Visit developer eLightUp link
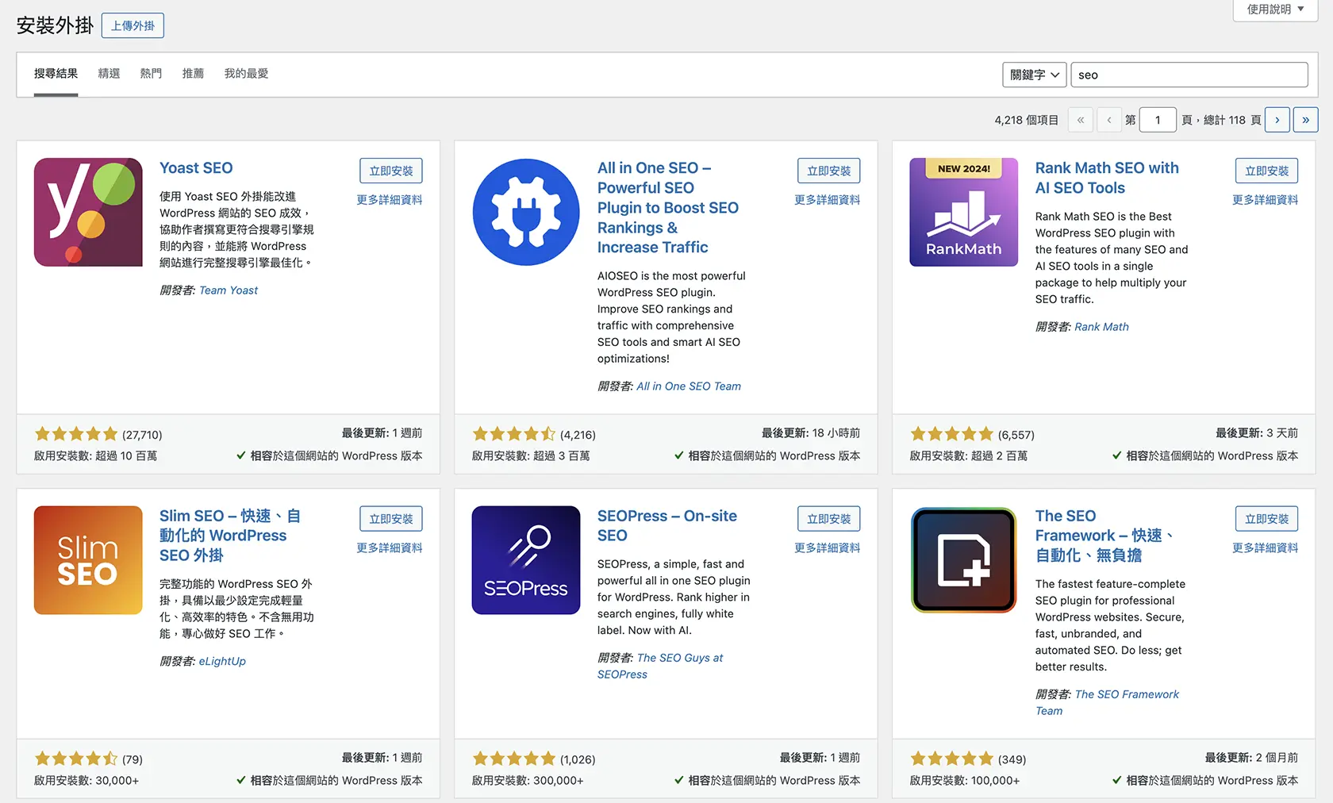 222,661
